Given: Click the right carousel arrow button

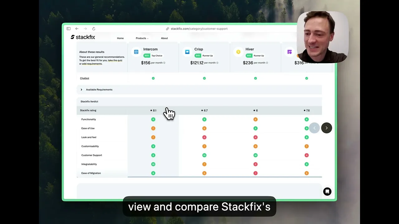Looking at the screenshot, I should pyautogui.click(x=327, y=128).
